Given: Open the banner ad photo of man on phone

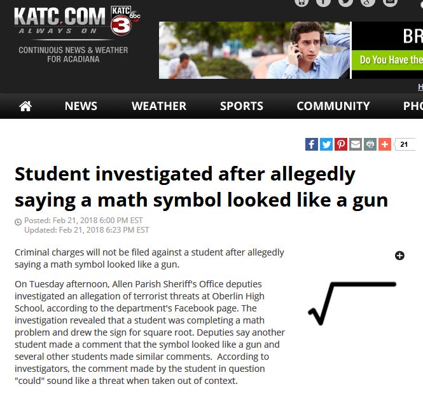Looking at the screenshot, I should click(x=254, y=50).
